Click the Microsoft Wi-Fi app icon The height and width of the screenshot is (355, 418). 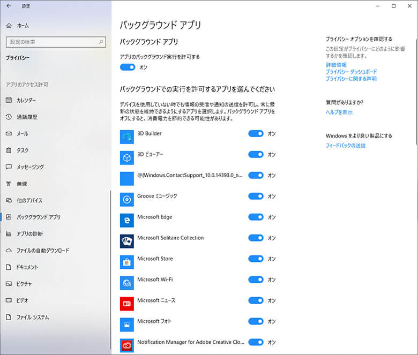click(x=127, y=283)
